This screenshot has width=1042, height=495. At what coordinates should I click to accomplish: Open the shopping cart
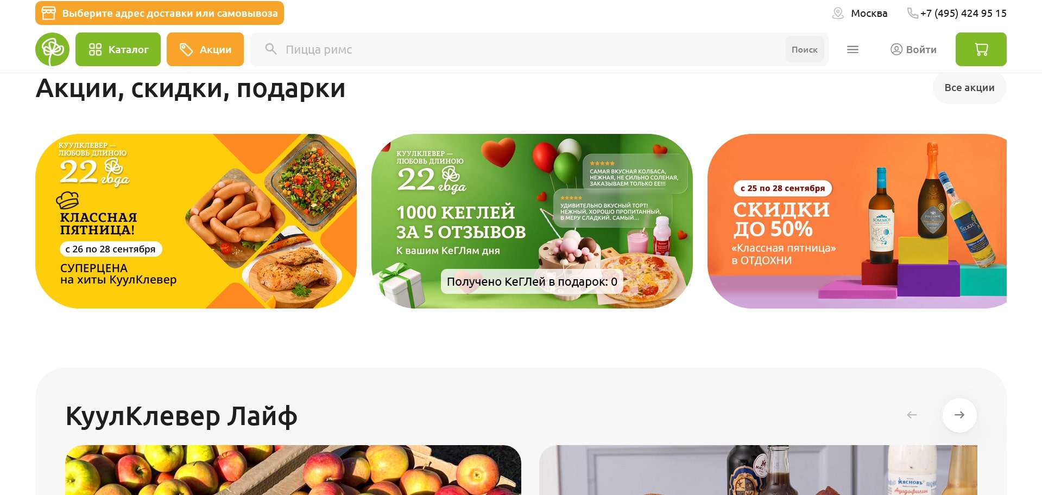[981, 49]
